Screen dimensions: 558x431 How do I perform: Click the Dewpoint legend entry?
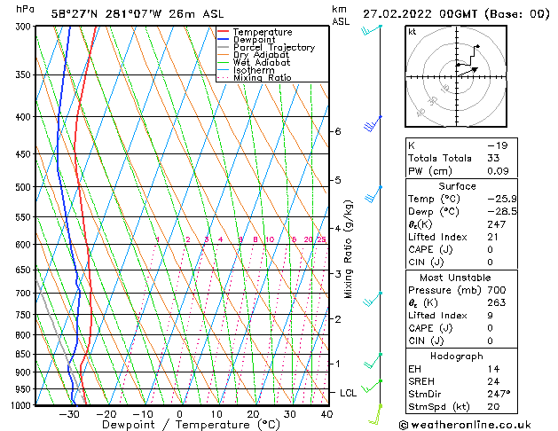pos(247,40)
